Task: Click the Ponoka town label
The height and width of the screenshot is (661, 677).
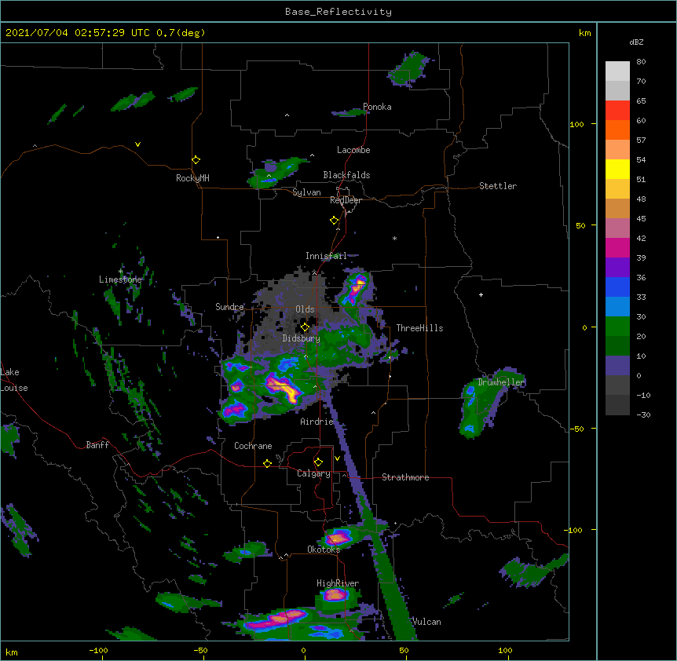Action: coord(377,107)
